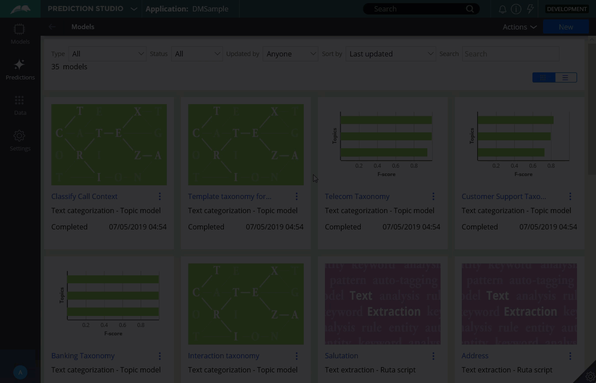
Task: Open options menu for Classify Call Context
Action: click(x=160, y=196)
